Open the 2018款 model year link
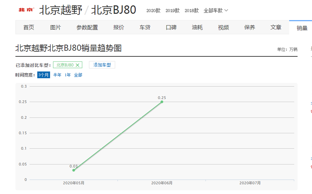This screenshot has width=312, height=194. pyautogui.click(x=192, y=11)
